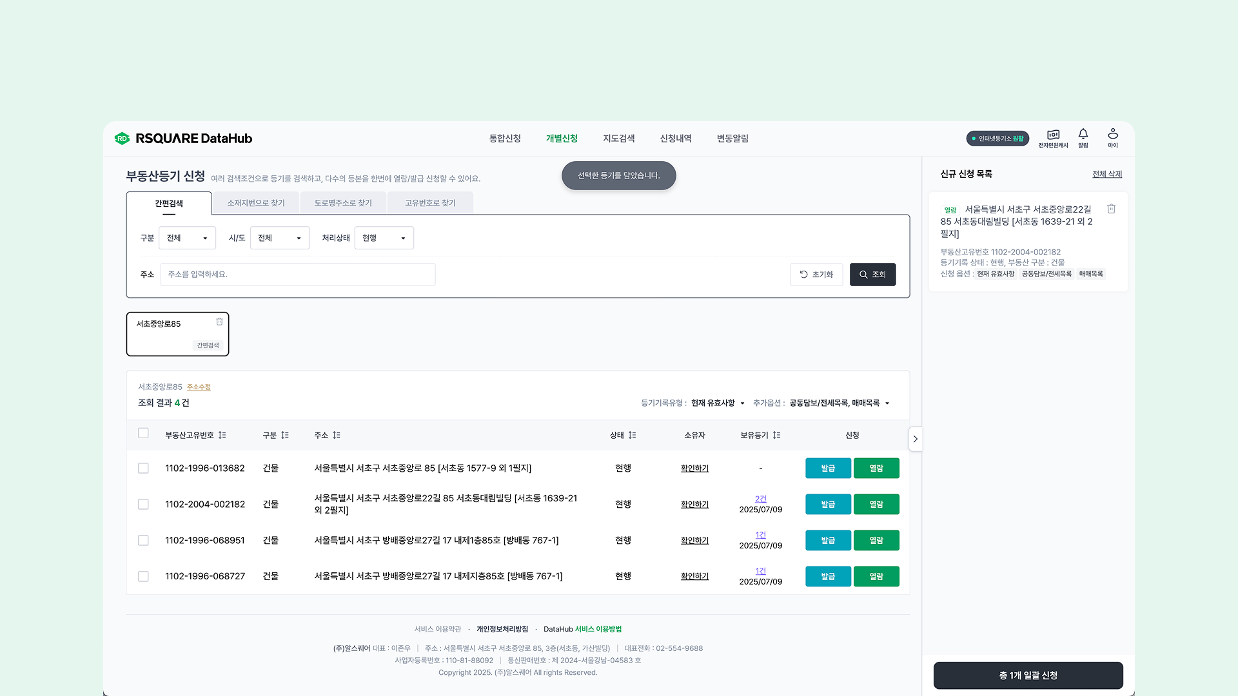Remove the 서초동대림빌딩 item with trash icon
The width and height of the screenshot is (1238, 696).
coord(1111,209)
